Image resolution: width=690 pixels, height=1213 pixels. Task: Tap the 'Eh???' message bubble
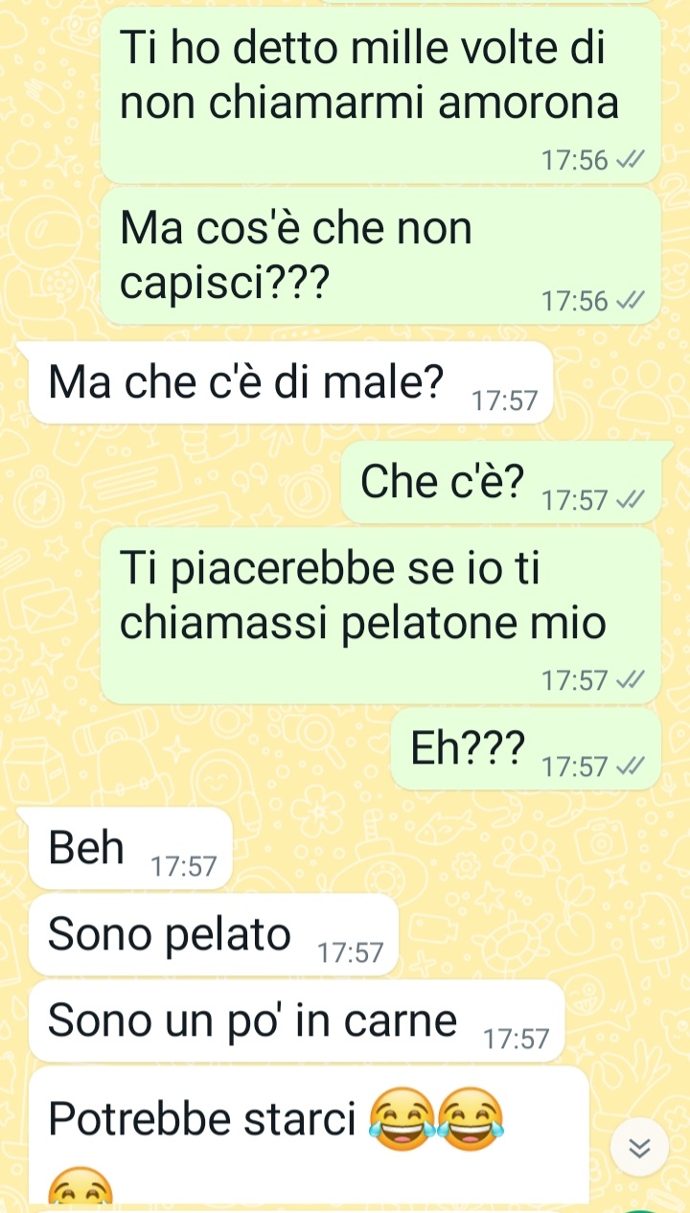pyautogui.click(x=526, y=749)
